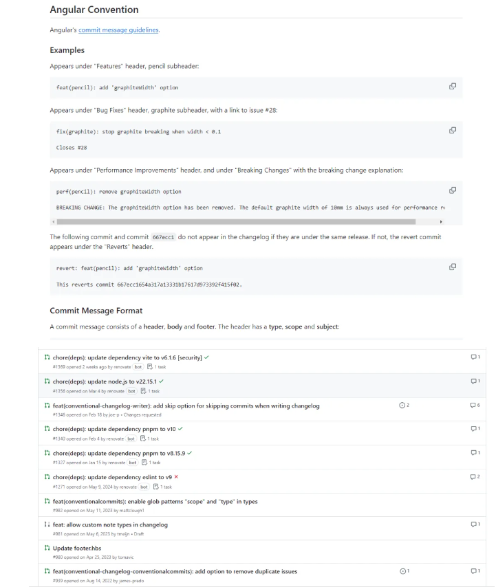Screen dimensions: 496x587
Task: Open the Angular commit message guidelines link
Action: point(118,30)
